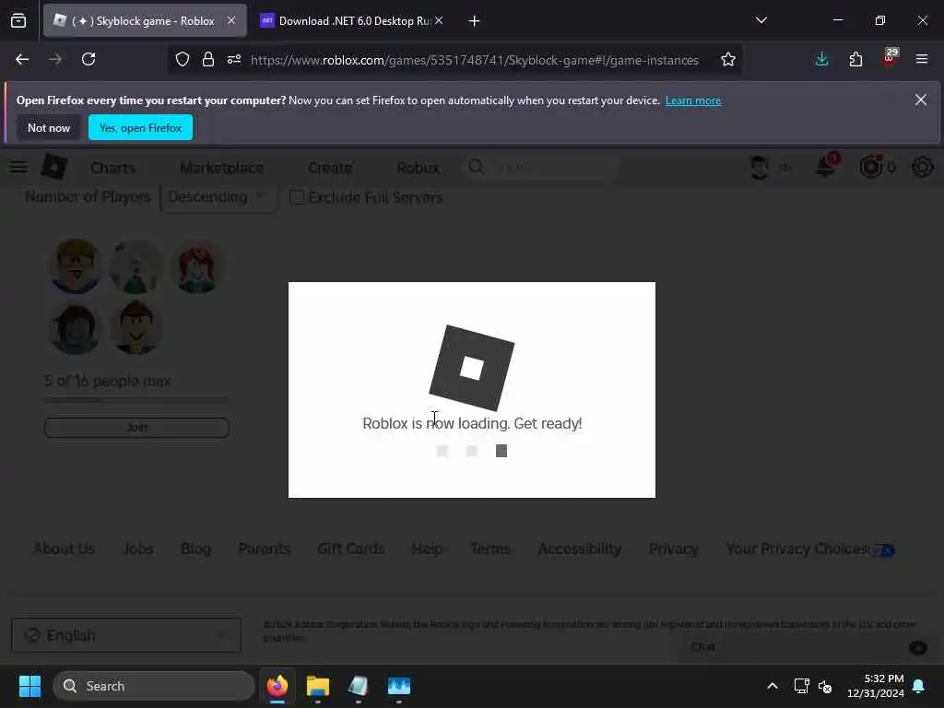Switch to Download .NET 6.0 Desktop Runtime tab
This screenshot has height=708, width=944.
pos(353,21)
